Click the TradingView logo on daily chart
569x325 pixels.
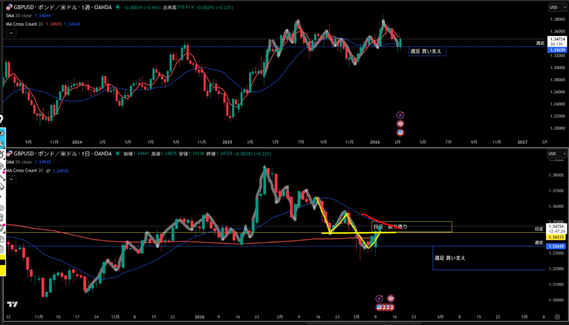pyautogui.click(x=12, y=304)
